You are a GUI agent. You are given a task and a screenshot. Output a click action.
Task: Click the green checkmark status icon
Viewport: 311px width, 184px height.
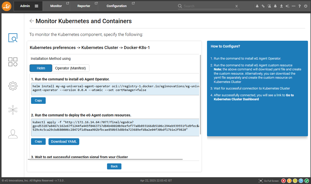(x=307, y=181)
